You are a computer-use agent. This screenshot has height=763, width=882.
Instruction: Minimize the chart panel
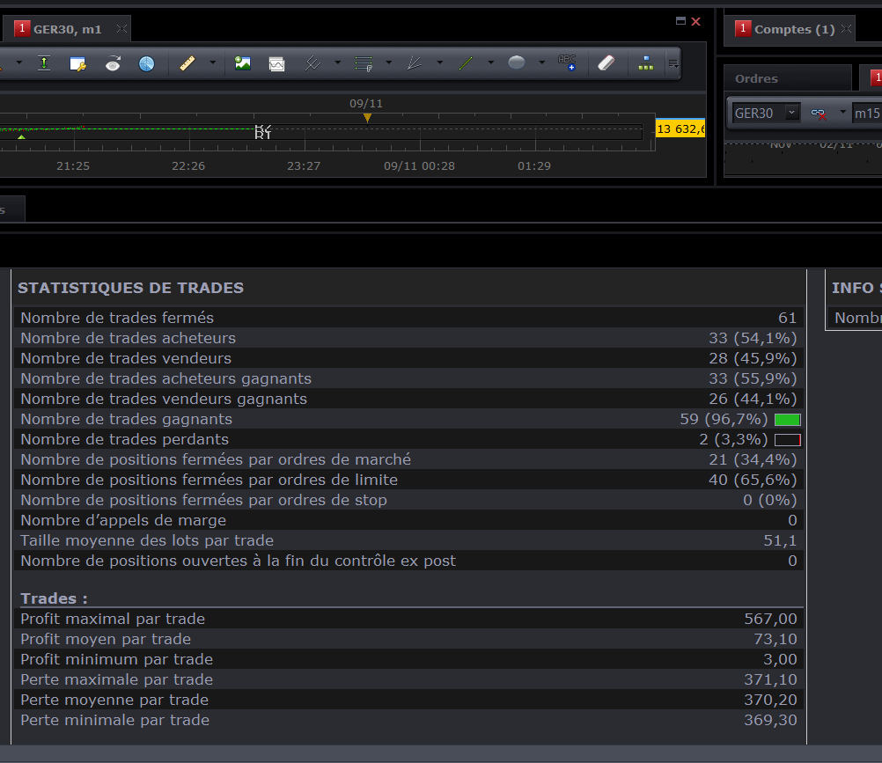pos(680,21)
